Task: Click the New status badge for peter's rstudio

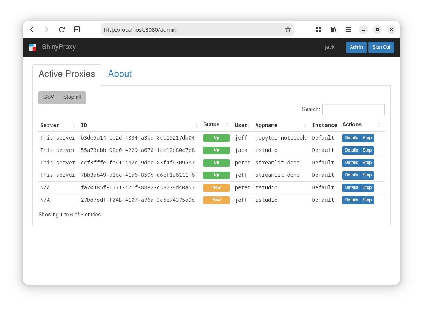Action: click(x=216, y=187)
